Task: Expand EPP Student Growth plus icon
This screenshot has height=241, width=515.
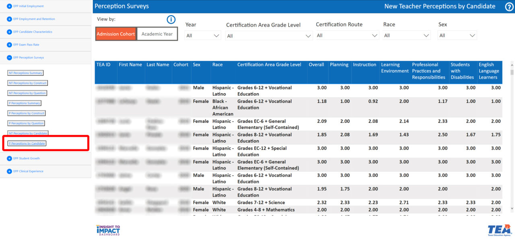Action: point(9,158)
